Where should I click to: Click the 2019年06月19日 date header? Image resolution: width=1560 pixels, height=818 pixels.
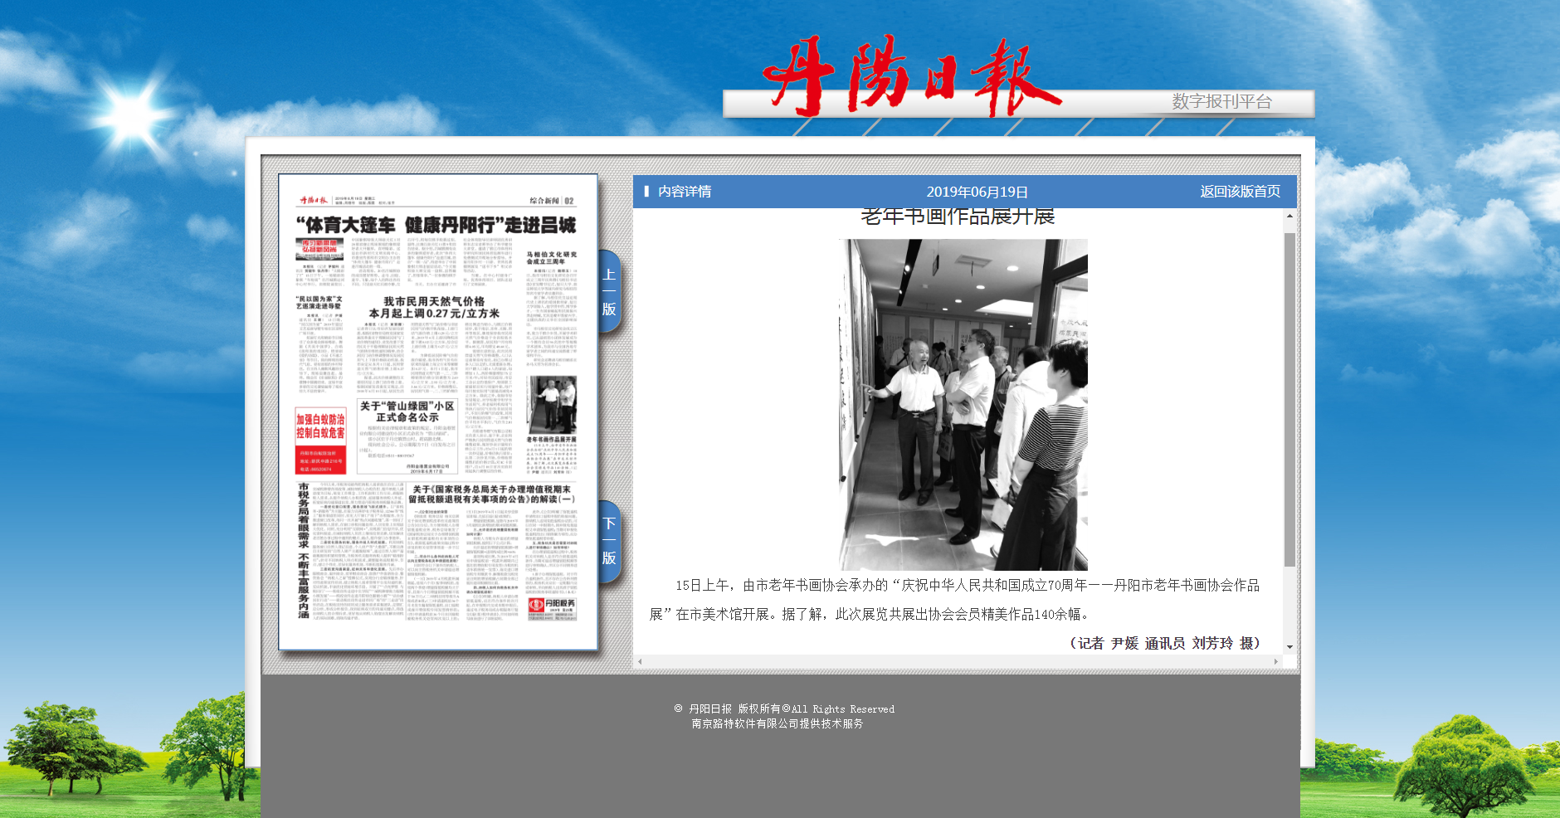click(977, 192)
